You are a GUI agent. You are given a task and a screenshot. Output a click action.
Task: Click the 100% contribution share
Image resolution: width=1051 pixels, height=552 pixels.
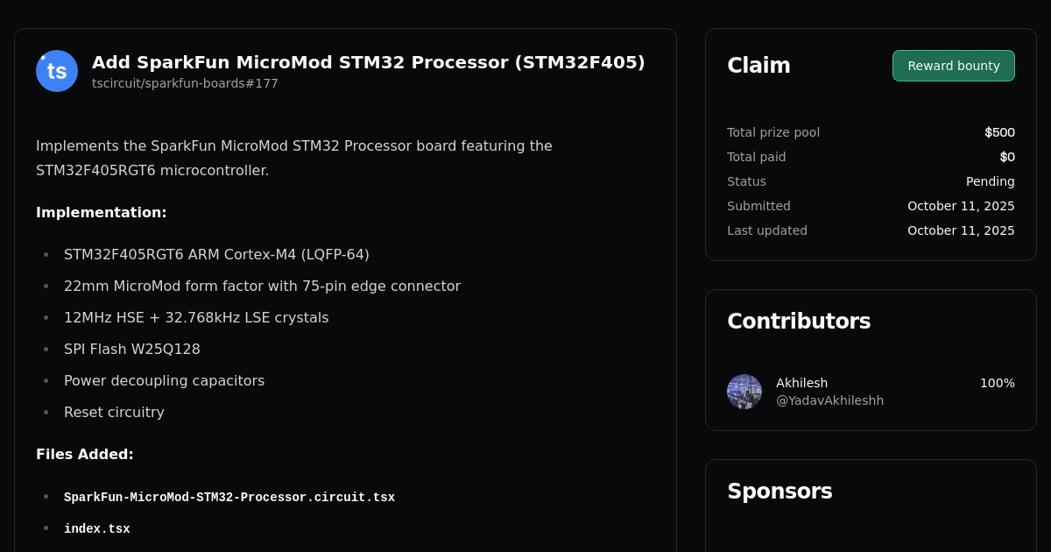997,383
